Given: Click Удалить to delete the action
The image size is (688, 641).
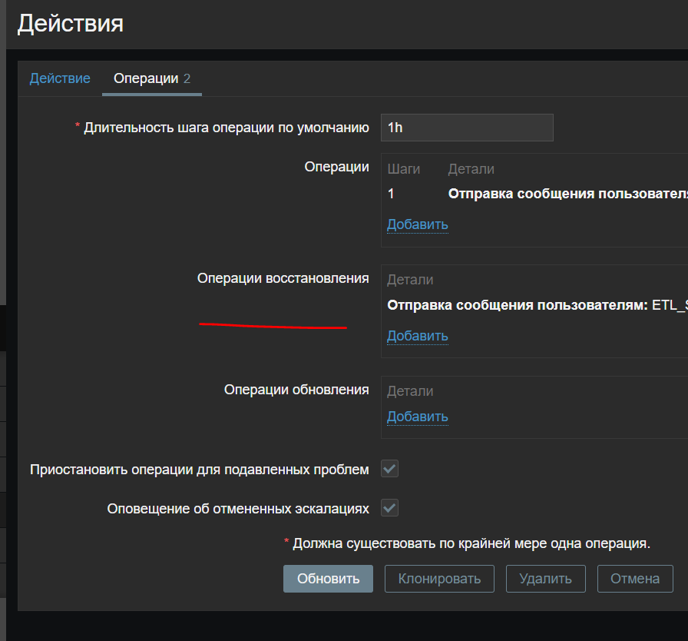Looking at the screenshot, I should point(545,579).
